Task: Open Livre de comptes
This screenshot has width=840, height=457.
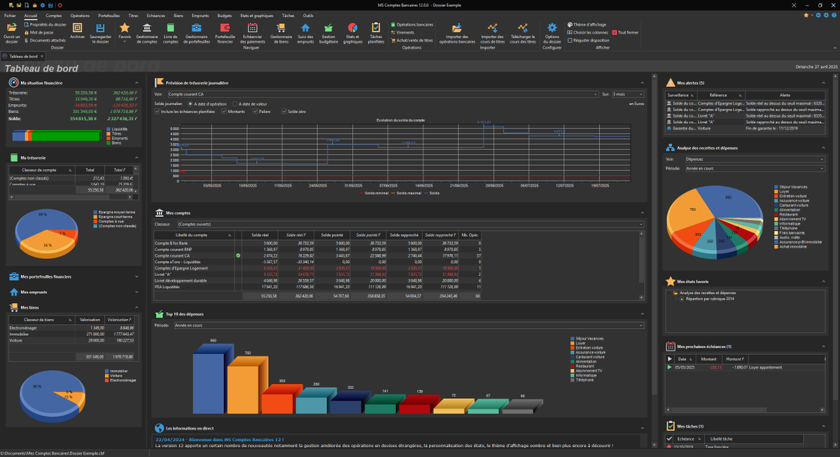Action: 171,33
